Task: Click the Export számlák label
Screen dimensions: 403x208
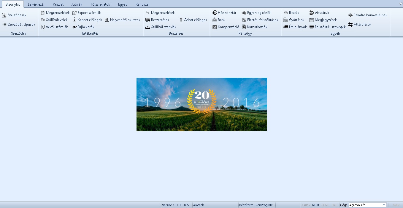Action: (x=89, y=13)
